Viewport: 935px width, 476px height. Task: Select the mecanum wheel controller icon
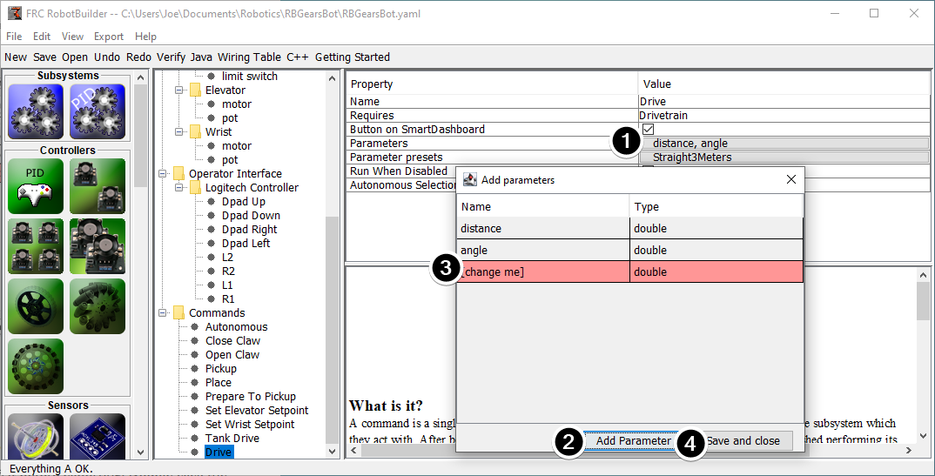pyautogui.click(x=98, y=306)
